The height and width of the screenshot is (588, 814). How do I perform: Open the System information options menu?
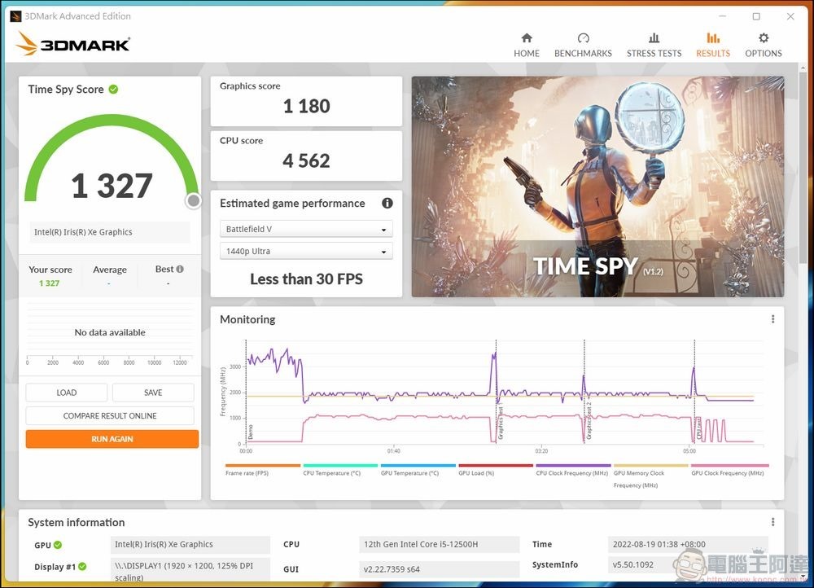(x=772, y=521)
